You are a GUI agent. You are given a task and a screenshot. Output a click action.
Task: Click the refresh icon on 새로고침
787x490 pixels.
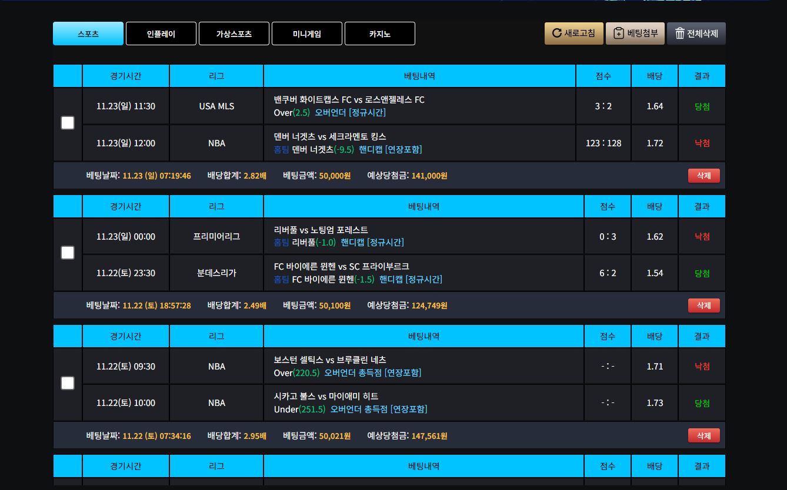[x=556, y=33]
